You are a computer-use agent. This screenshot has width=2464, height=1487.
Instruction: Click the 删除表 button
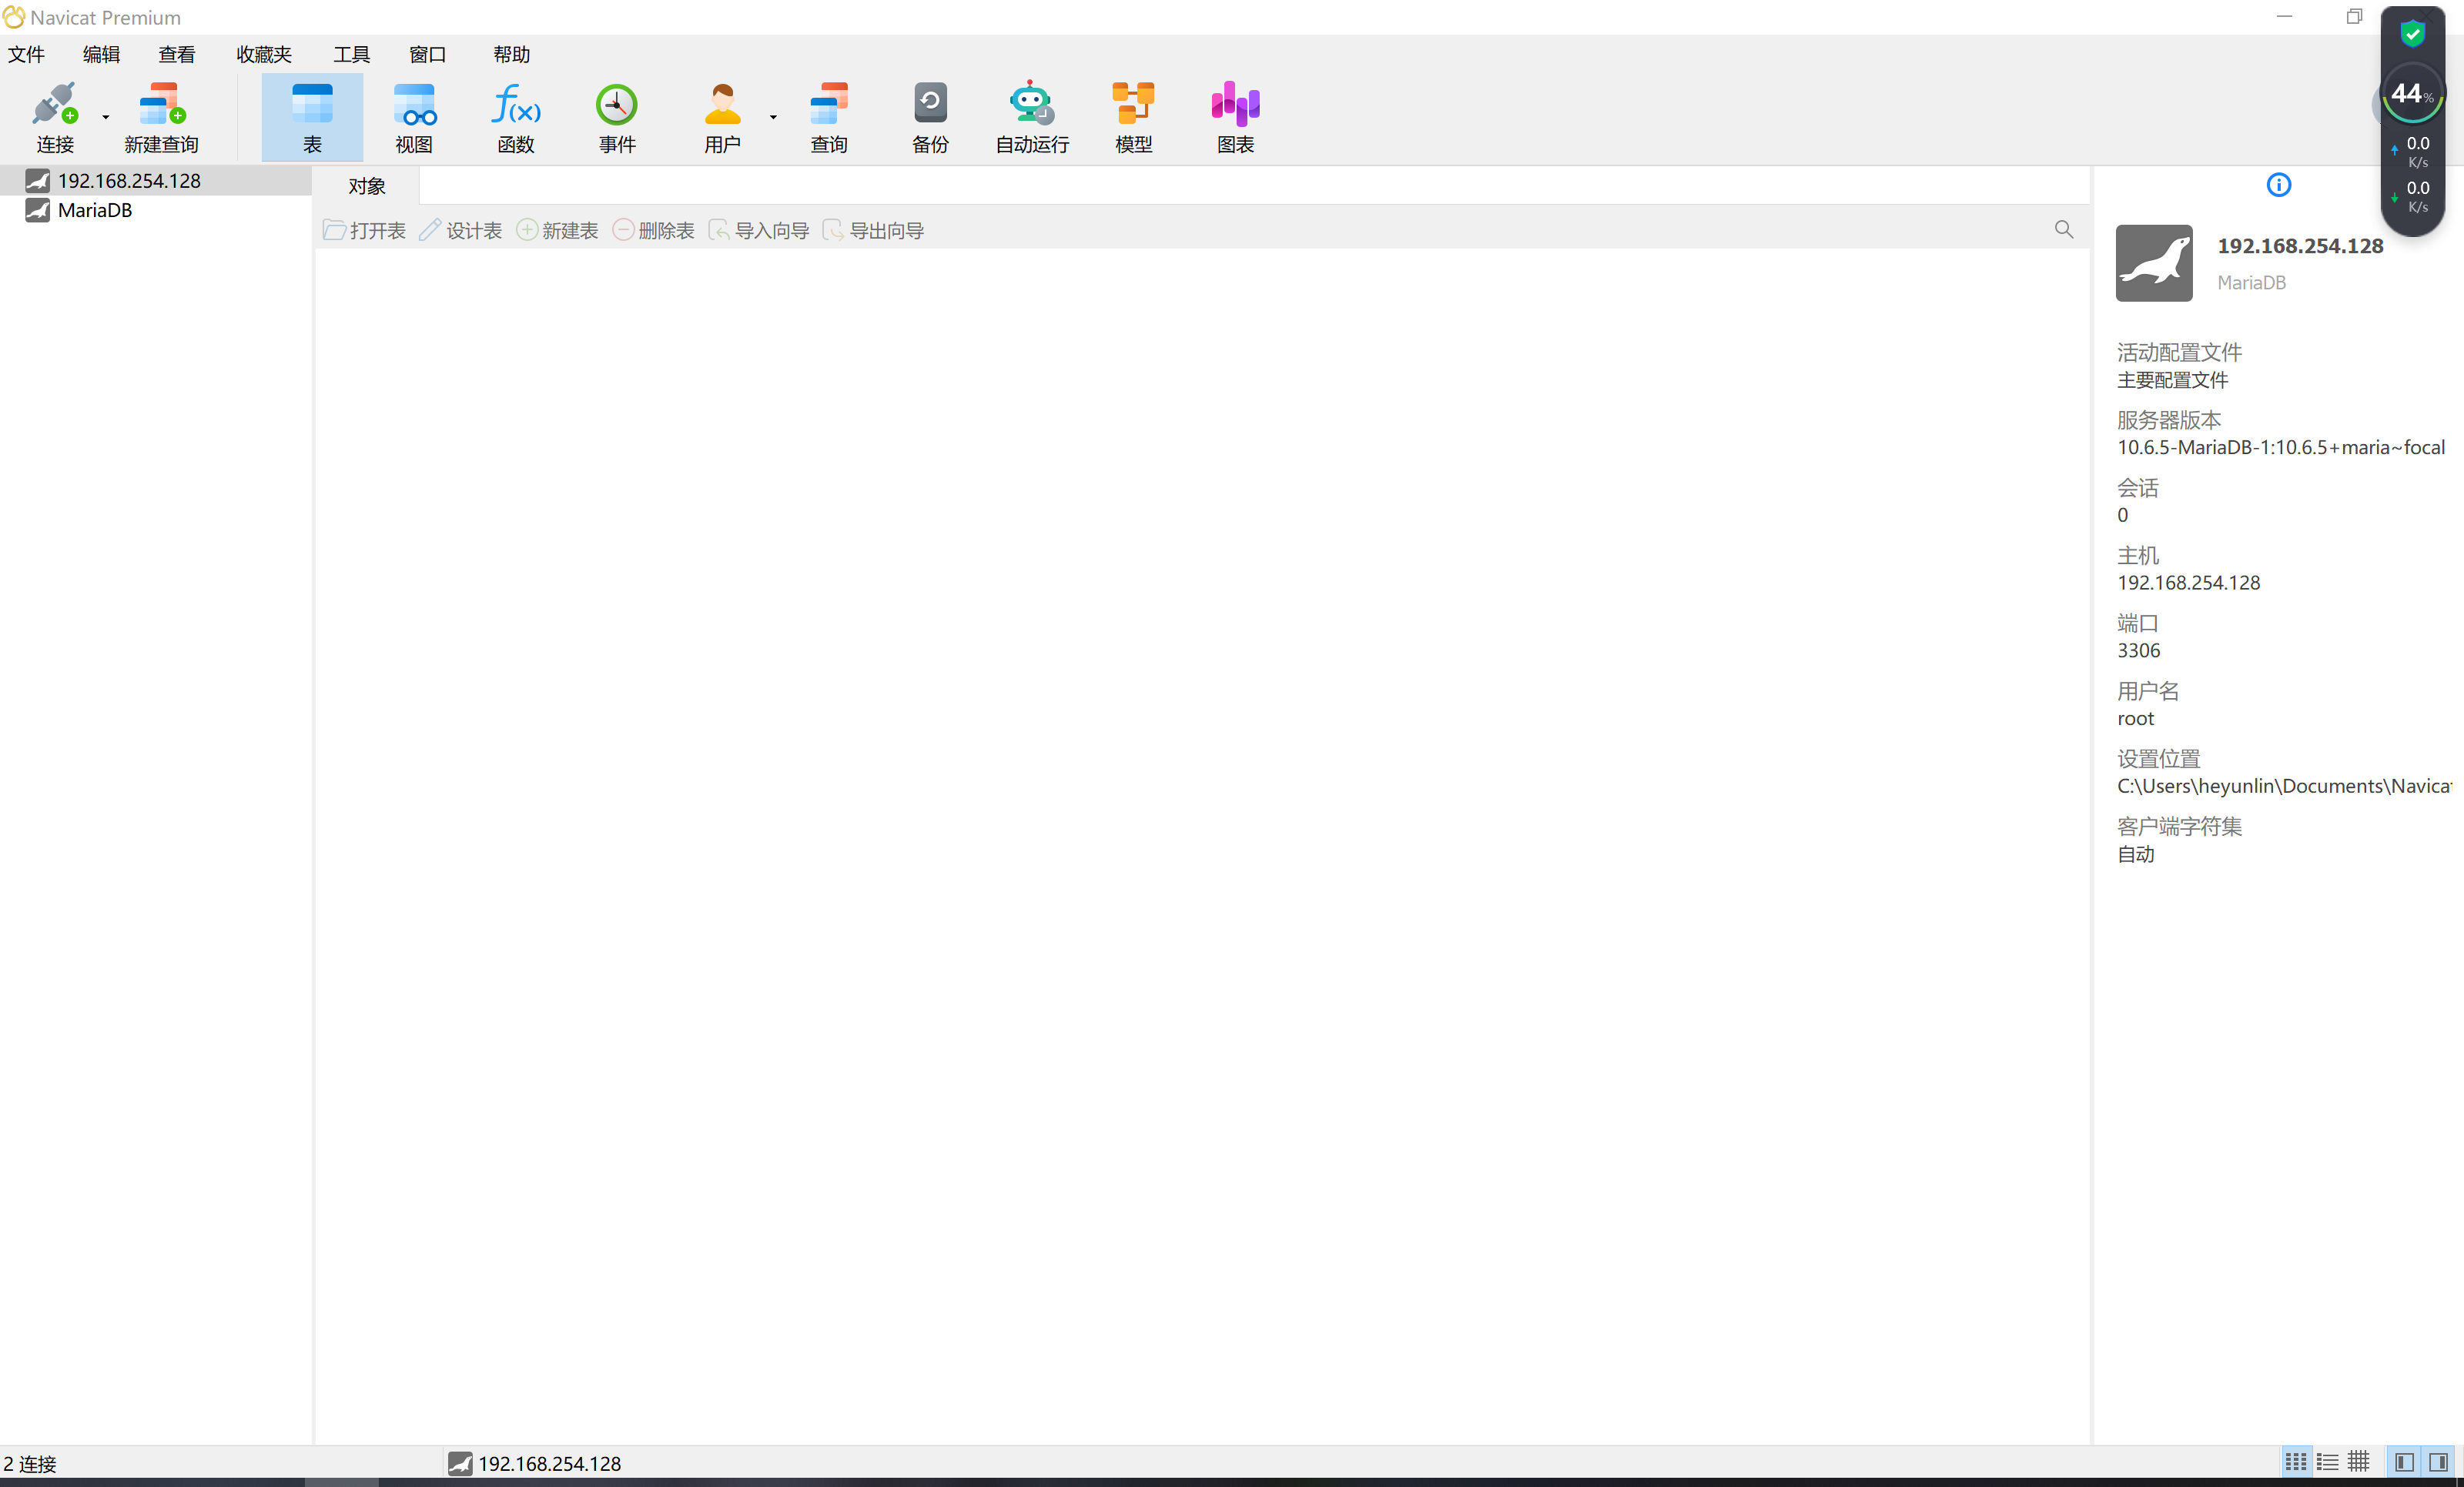(653, 231)
